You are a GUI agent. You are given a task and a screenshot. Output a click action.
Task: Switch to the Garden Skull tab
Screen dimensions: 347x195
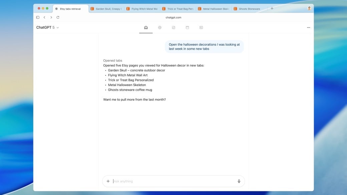point(107,9)
